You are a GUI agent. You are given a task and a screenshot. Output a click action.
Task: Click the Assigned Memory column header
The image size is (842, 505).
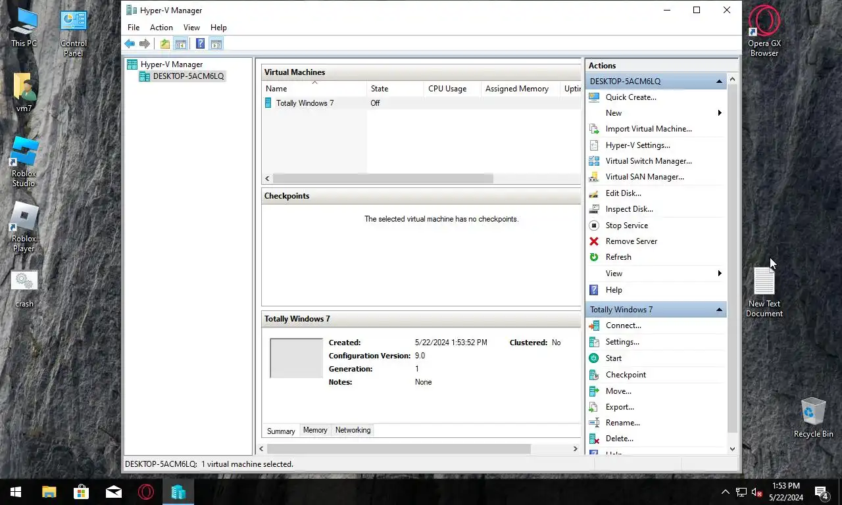click(520, 89)
